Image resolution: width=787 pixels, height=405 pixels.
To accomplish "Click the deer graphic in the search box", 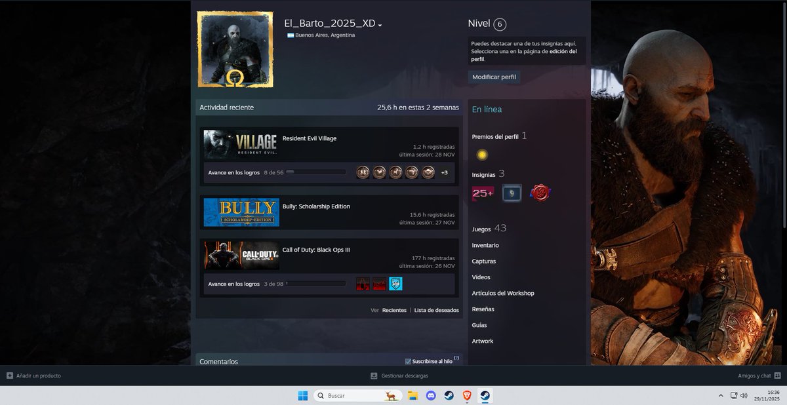I will click(391, 395).
